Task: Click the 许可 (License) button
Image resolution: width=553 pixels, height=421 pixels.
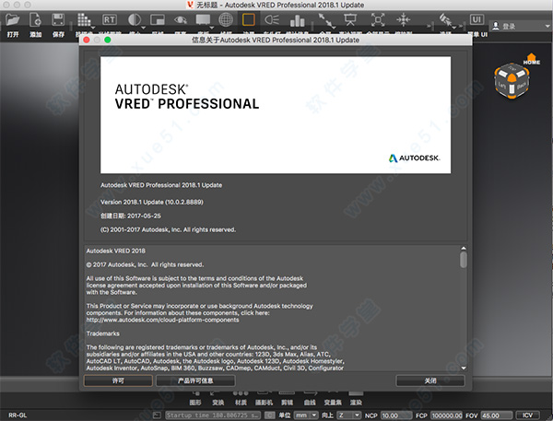Action: tap(118, 380)
